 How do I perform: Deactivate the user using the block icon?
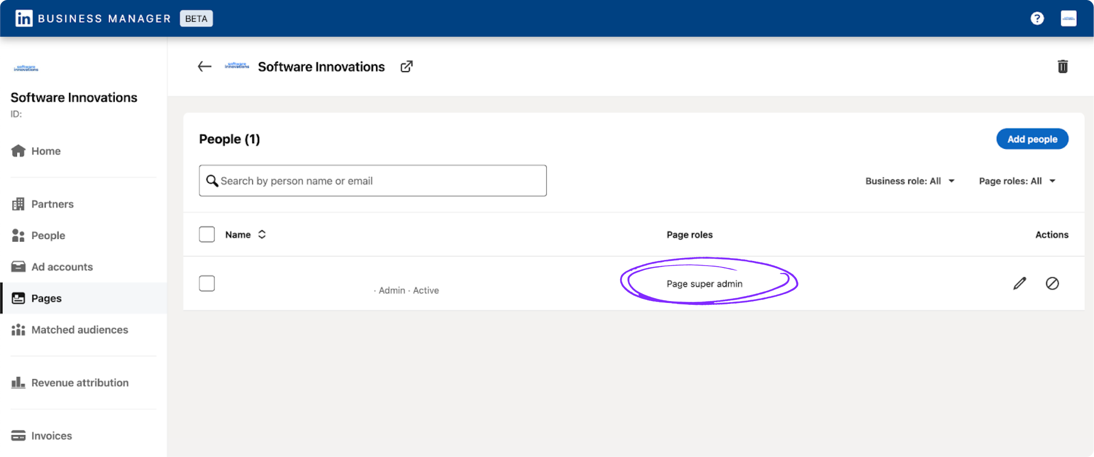pos(1053,283)
